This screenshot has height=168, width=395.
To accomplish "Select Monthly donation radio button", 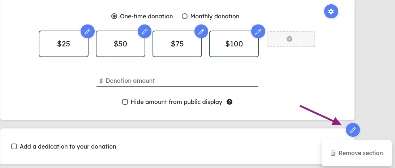I will [x=185, y=16].
